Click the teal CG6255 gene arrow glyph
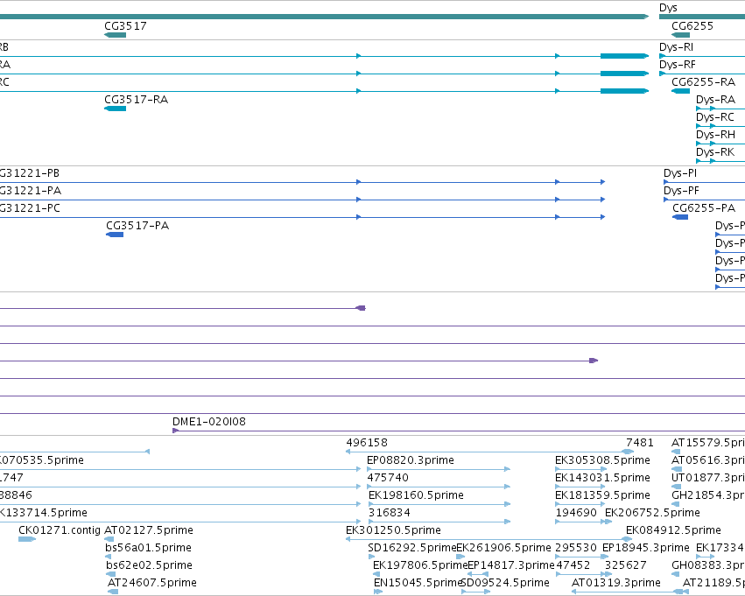This screenshot has height=596, width=745. pos(680,35)
